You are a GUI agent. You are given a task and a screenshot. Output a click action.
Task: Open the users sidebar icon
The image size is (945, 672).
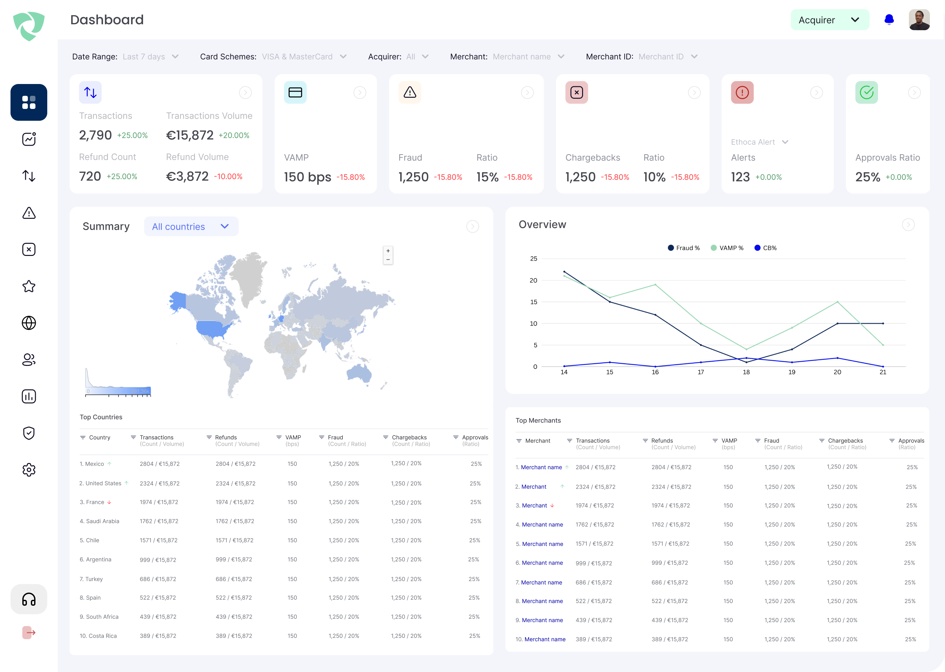(29, 360)
